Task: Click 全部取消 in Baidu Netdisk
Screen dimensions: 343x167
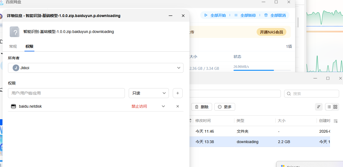Action: click(x=275, y=15)
